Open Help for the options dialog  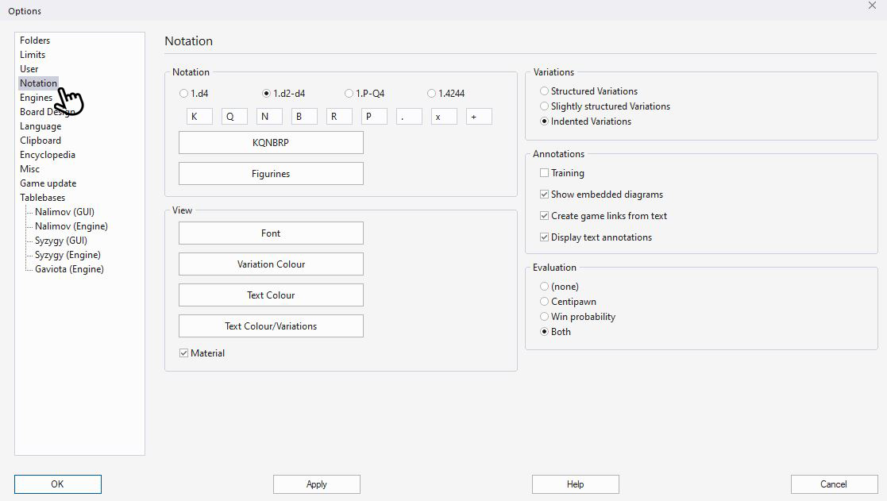click(x=575, y=484)
